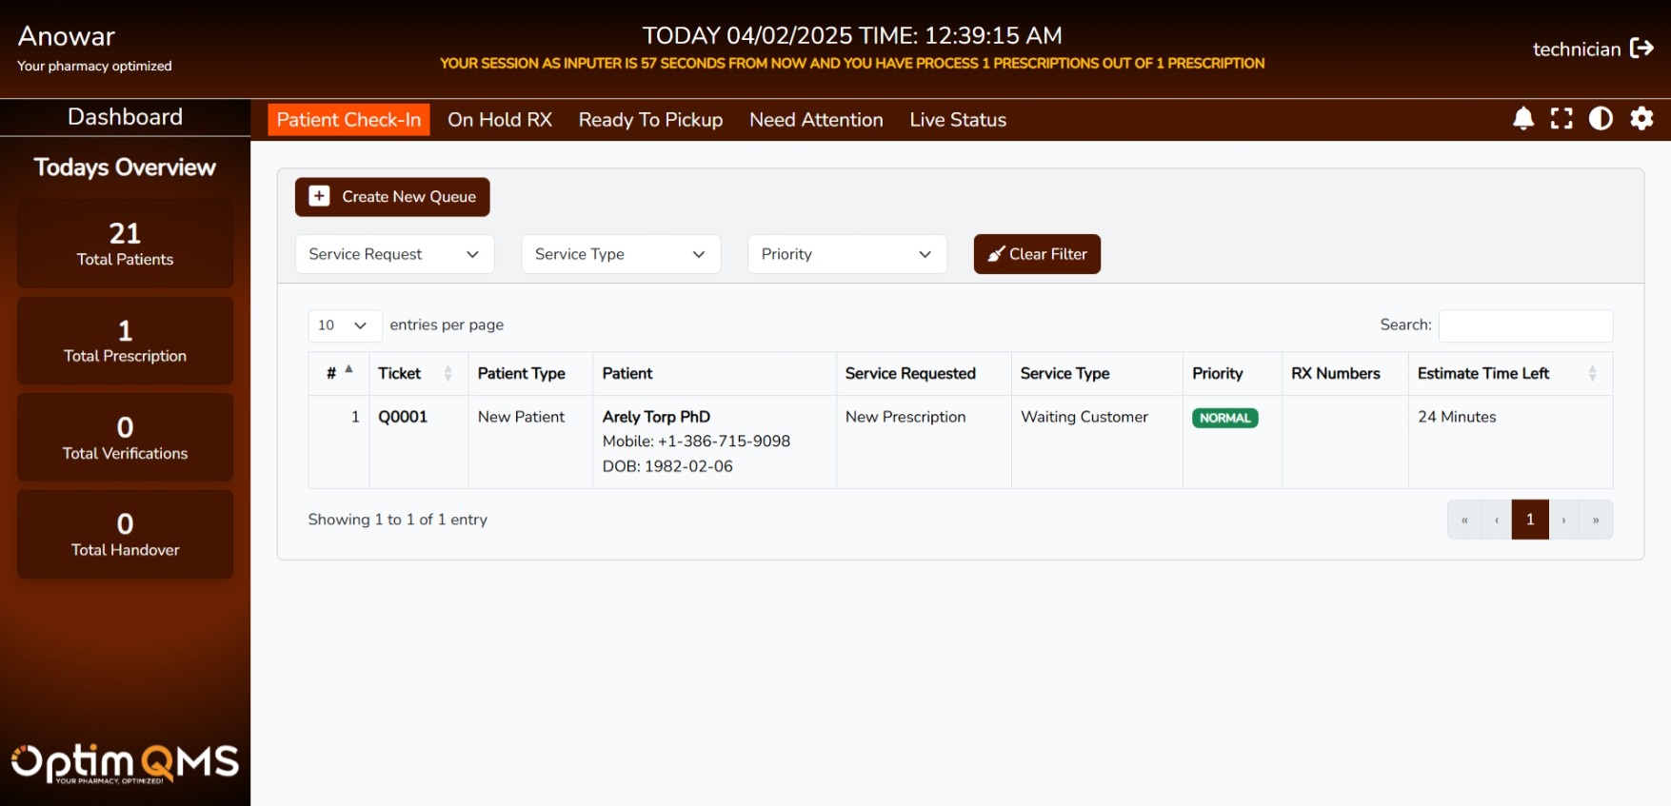Click the logout arrow icon next to technician
Image resolution: width=1671 pixels, height=806 pixels.
point(1641,49)
